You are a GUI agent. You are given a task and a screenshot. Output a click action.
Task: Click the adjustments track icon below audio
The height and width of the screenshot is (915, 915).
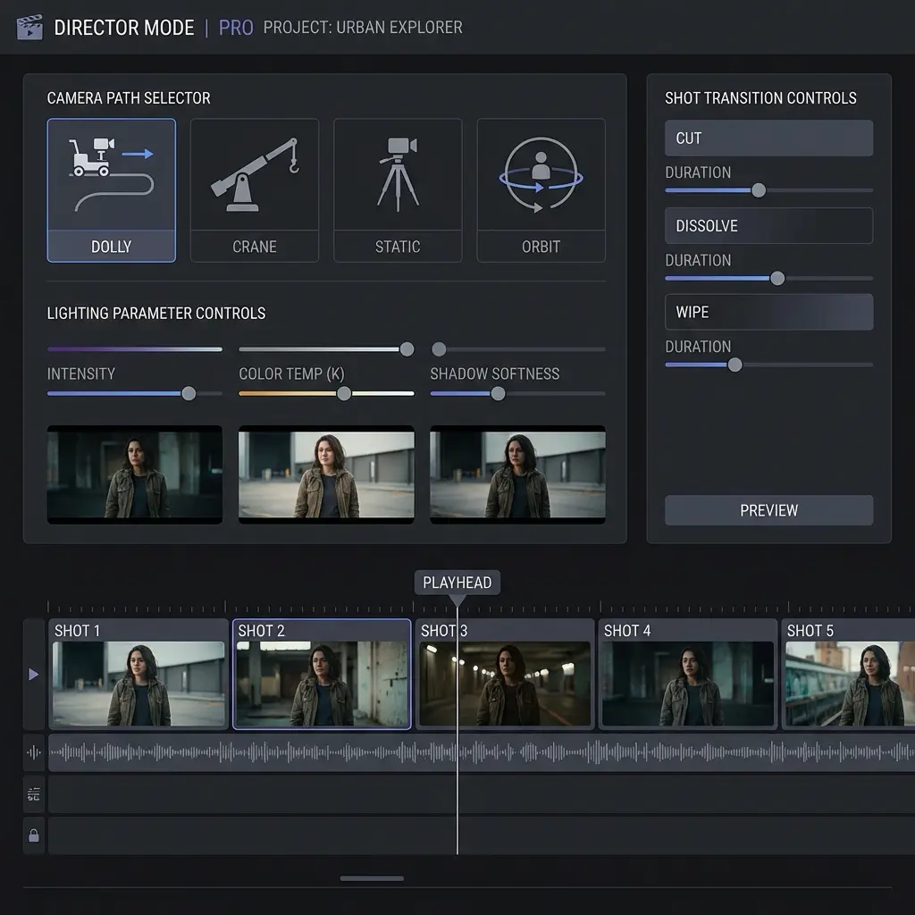point(32,794)
